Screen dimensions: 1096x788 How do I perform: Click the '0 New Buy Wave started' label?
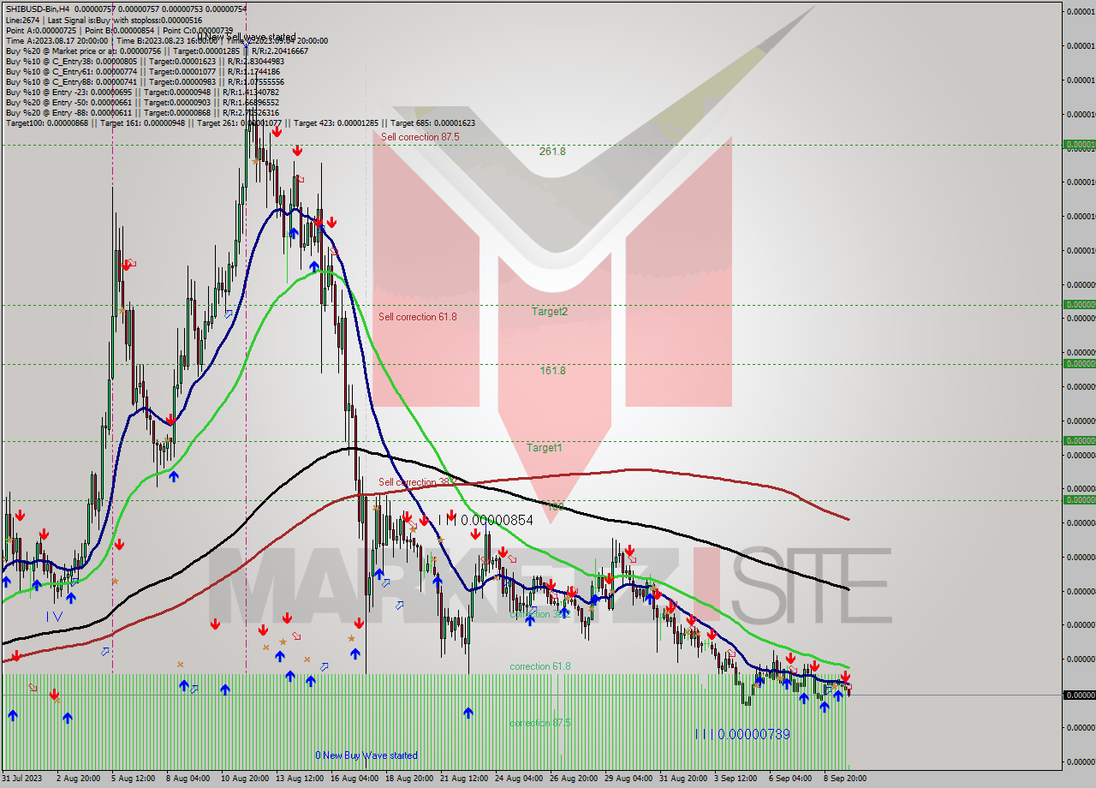tap(366, 755)
